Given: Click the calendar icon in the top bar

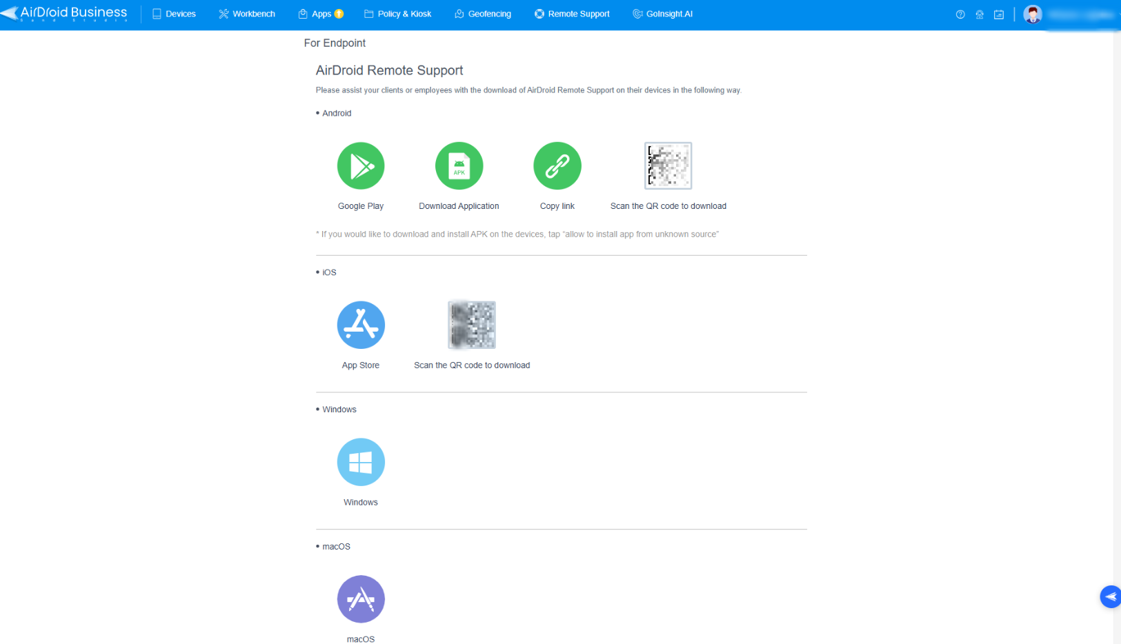Looking at the screenshot, I should [x=999, y=14].
